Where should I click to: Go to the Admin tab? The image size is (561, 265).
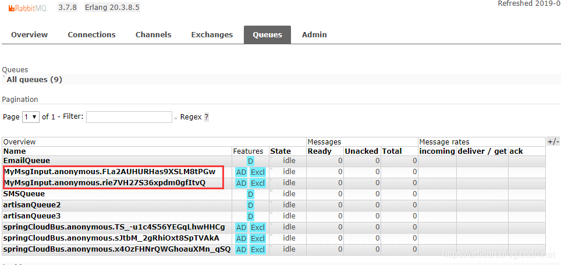pyautogui.click(x=314, y=35)
